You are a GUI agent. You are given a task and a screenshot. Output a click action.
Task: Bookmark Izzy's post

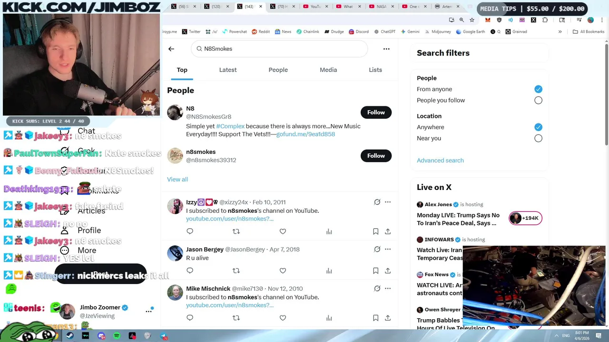pyautogui.click(x=375, y=231)
